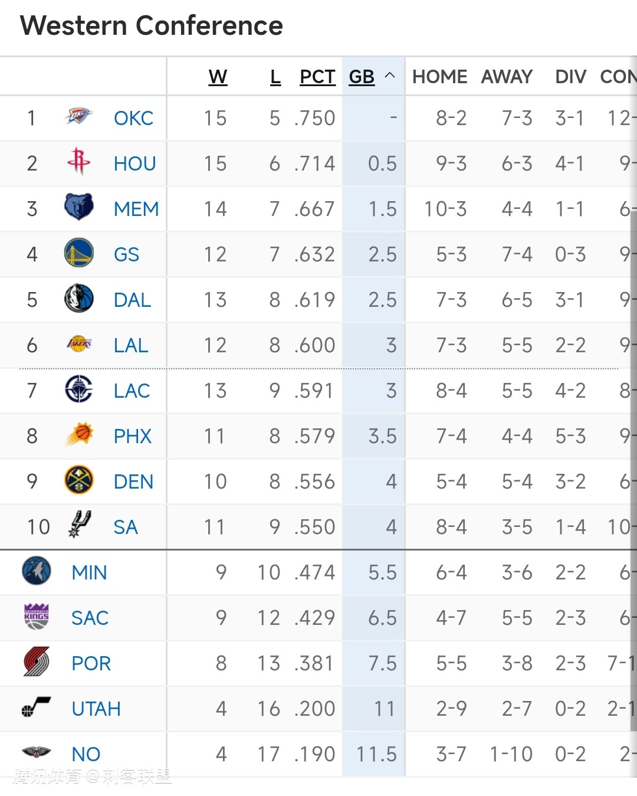Click the Sacramento Kings logo
637x796 pixels.
tap(37, 617)
